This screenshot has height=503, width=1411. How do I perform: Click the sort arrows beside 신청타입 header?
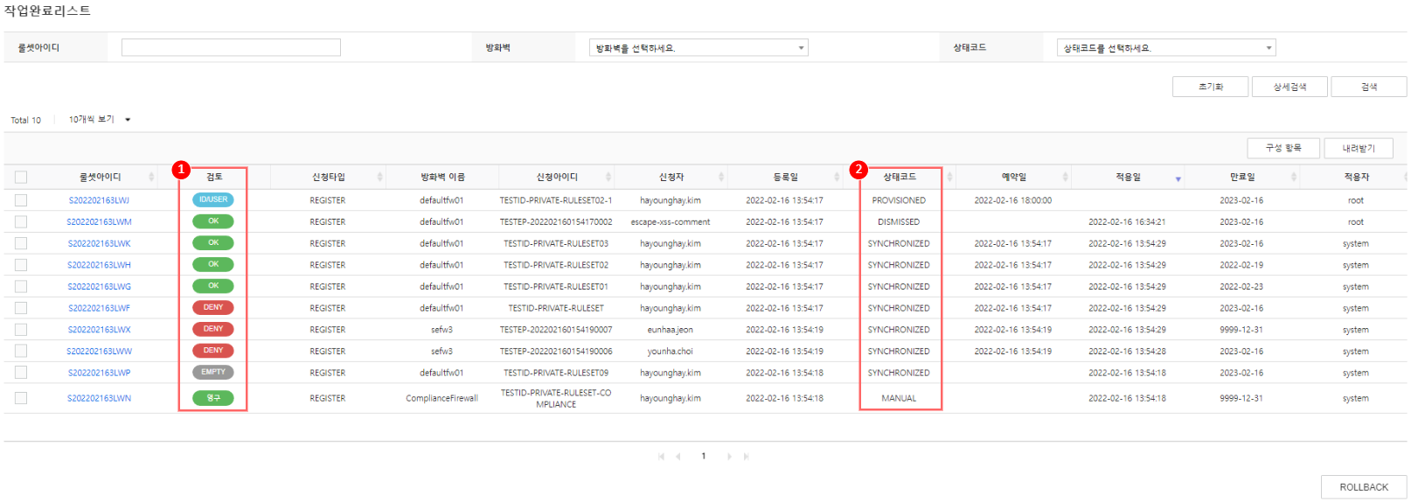point(379,178)
